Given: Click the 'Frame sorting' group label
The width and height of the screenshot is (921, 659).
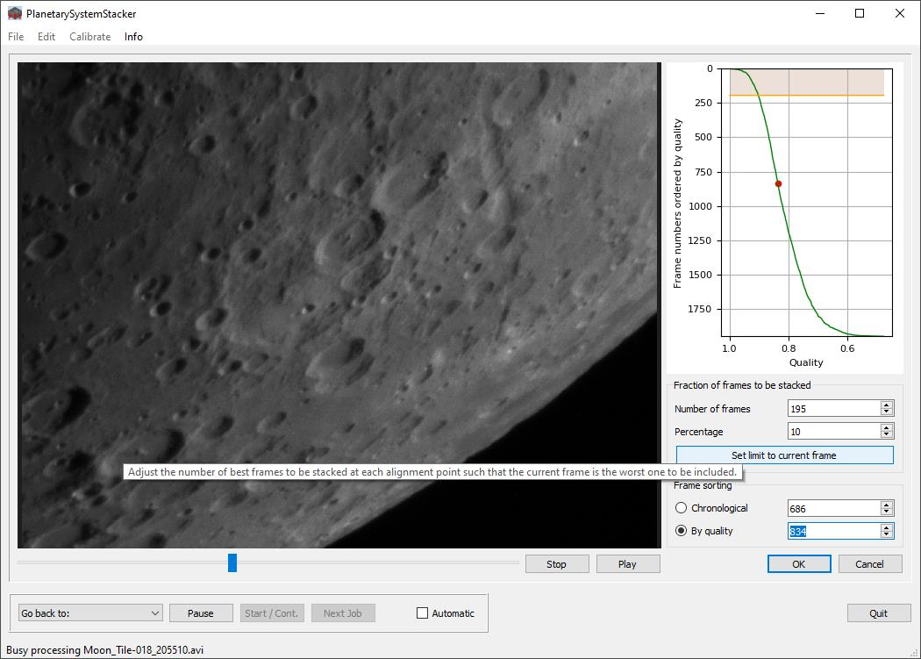Looking at the screenshot, I should (x=703, y=485).
